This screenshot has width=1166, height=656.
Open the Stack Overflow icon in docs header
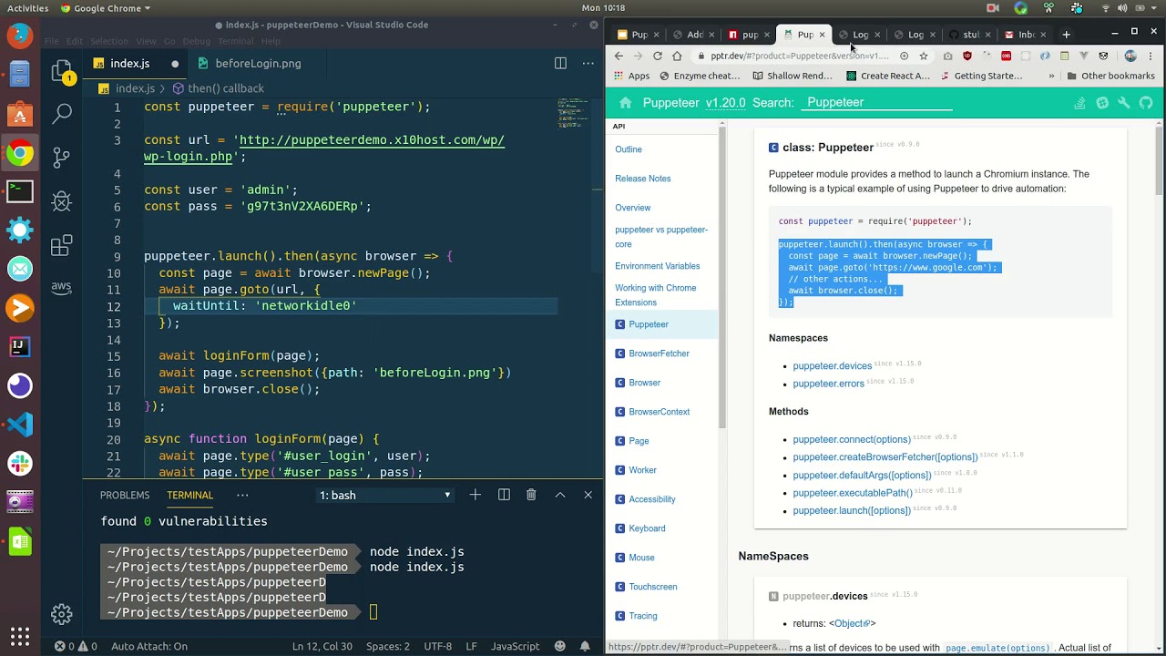coord(1079,103)
